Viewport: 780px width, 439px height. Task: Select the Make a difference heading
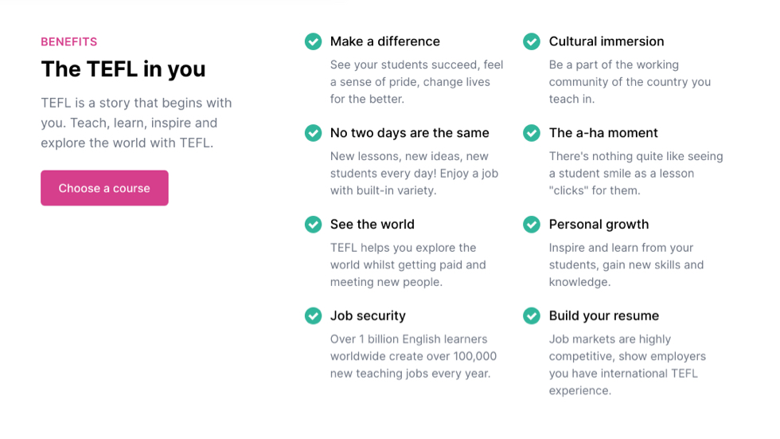click(384, 41)
